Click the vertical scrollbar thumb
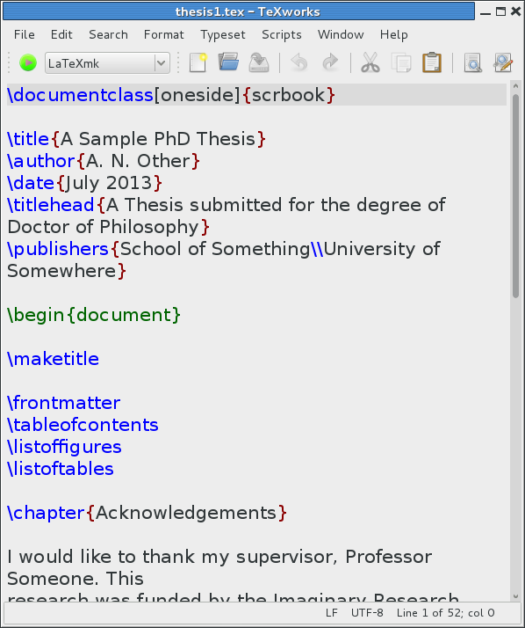This screenshot has height=628, width=525. tap(515, 195)
